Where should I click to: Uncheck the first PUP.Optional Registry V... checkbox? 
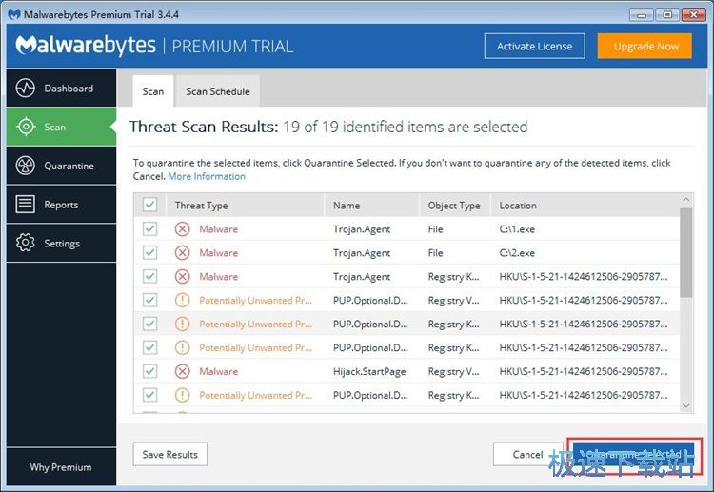pyautogui.click(x=149, y=300)
